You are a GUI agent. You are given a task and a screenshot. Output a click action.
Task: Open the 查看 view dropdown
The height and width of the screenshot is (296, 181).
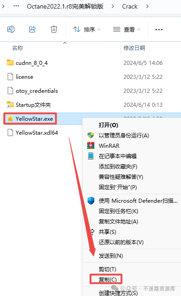127,29
